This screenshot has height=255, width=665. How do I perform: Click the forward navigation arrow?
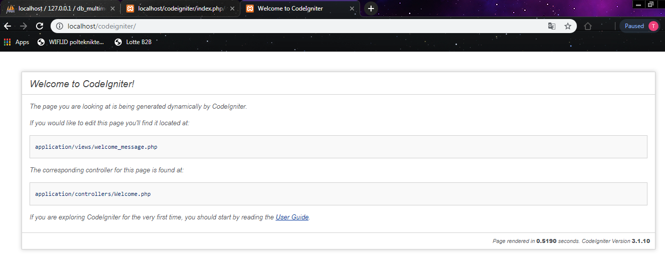[x=23, y=26]
